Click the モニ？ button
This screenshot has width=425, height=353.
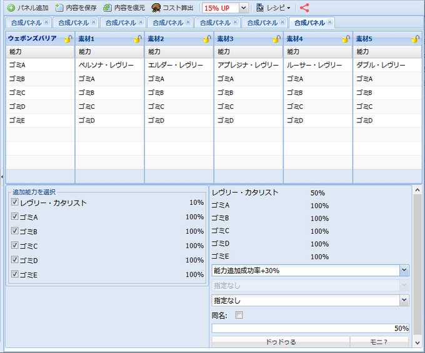click(x=379, y=342)
